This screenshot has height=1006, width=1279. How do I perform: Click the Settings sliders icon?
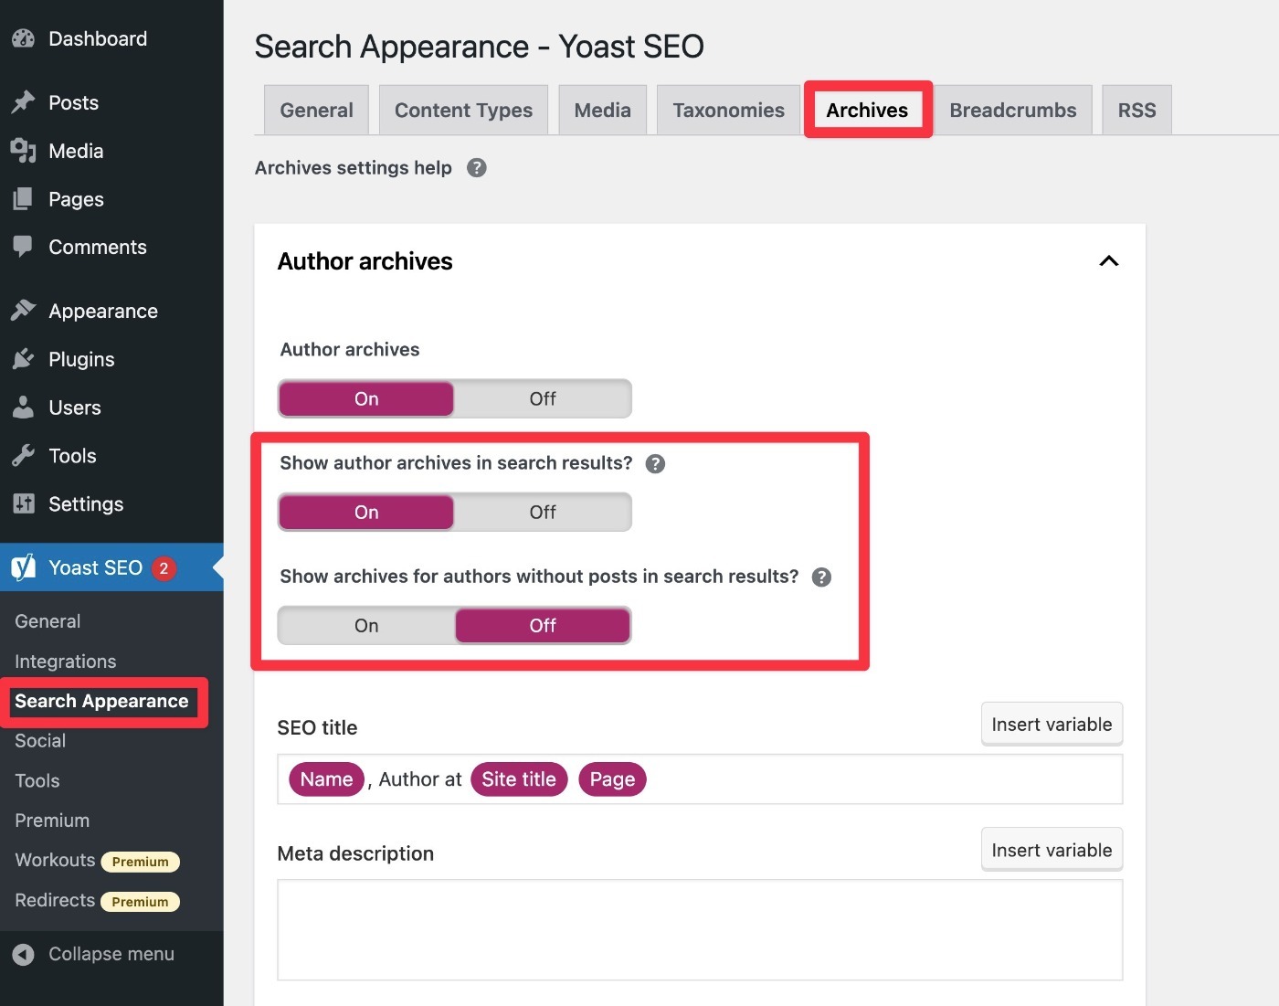pos(24,503)
